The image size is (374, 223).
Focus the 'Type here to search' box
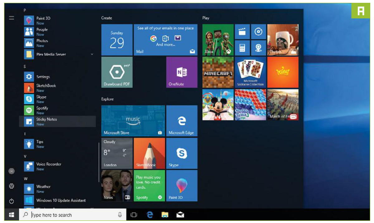point(73,215)
